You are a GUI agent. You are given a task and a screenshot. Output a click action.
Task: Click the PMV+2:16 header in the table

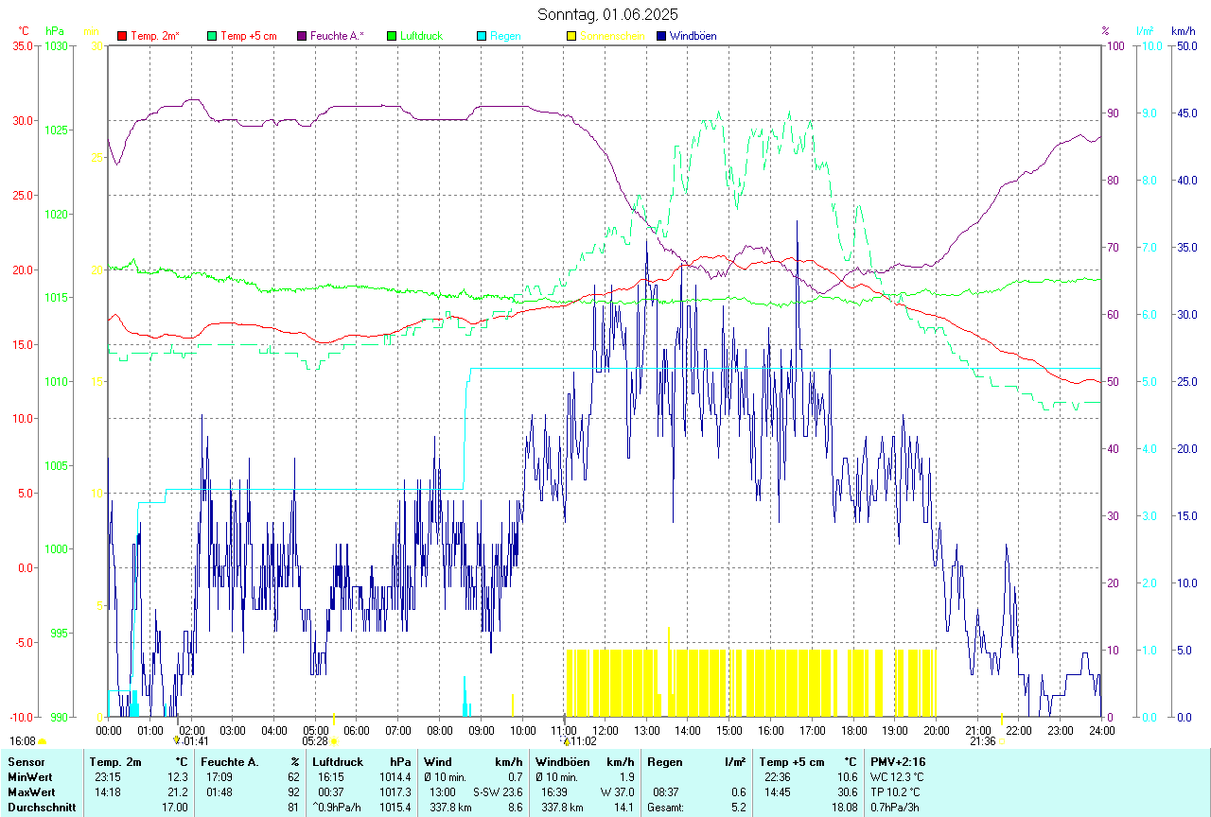coord(898,761)
